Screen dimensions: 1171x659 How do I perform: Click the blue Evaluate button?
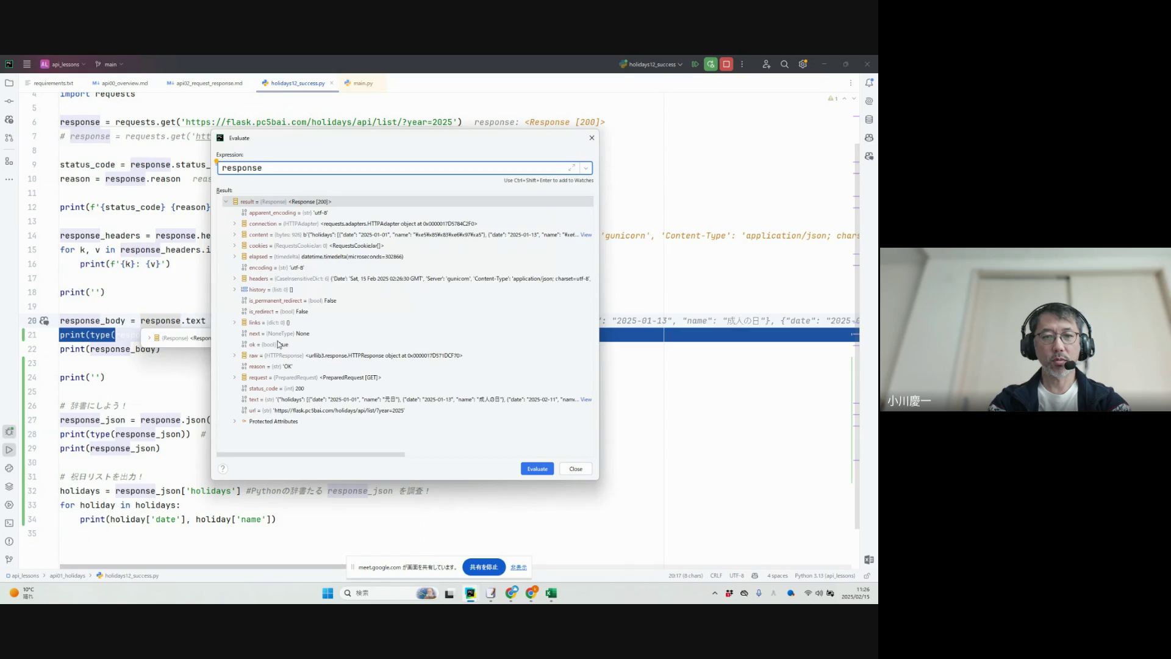point(537,469)
